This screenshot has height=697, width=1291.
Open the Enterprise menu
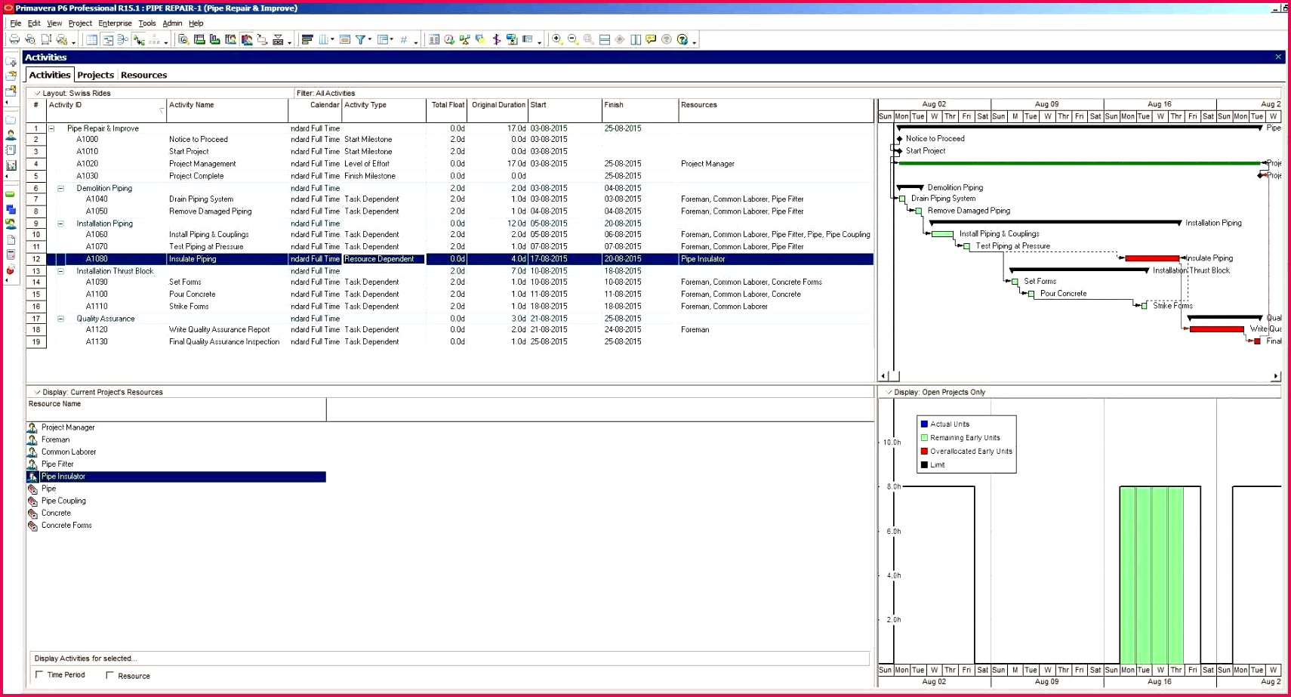[x=115, y=23]
